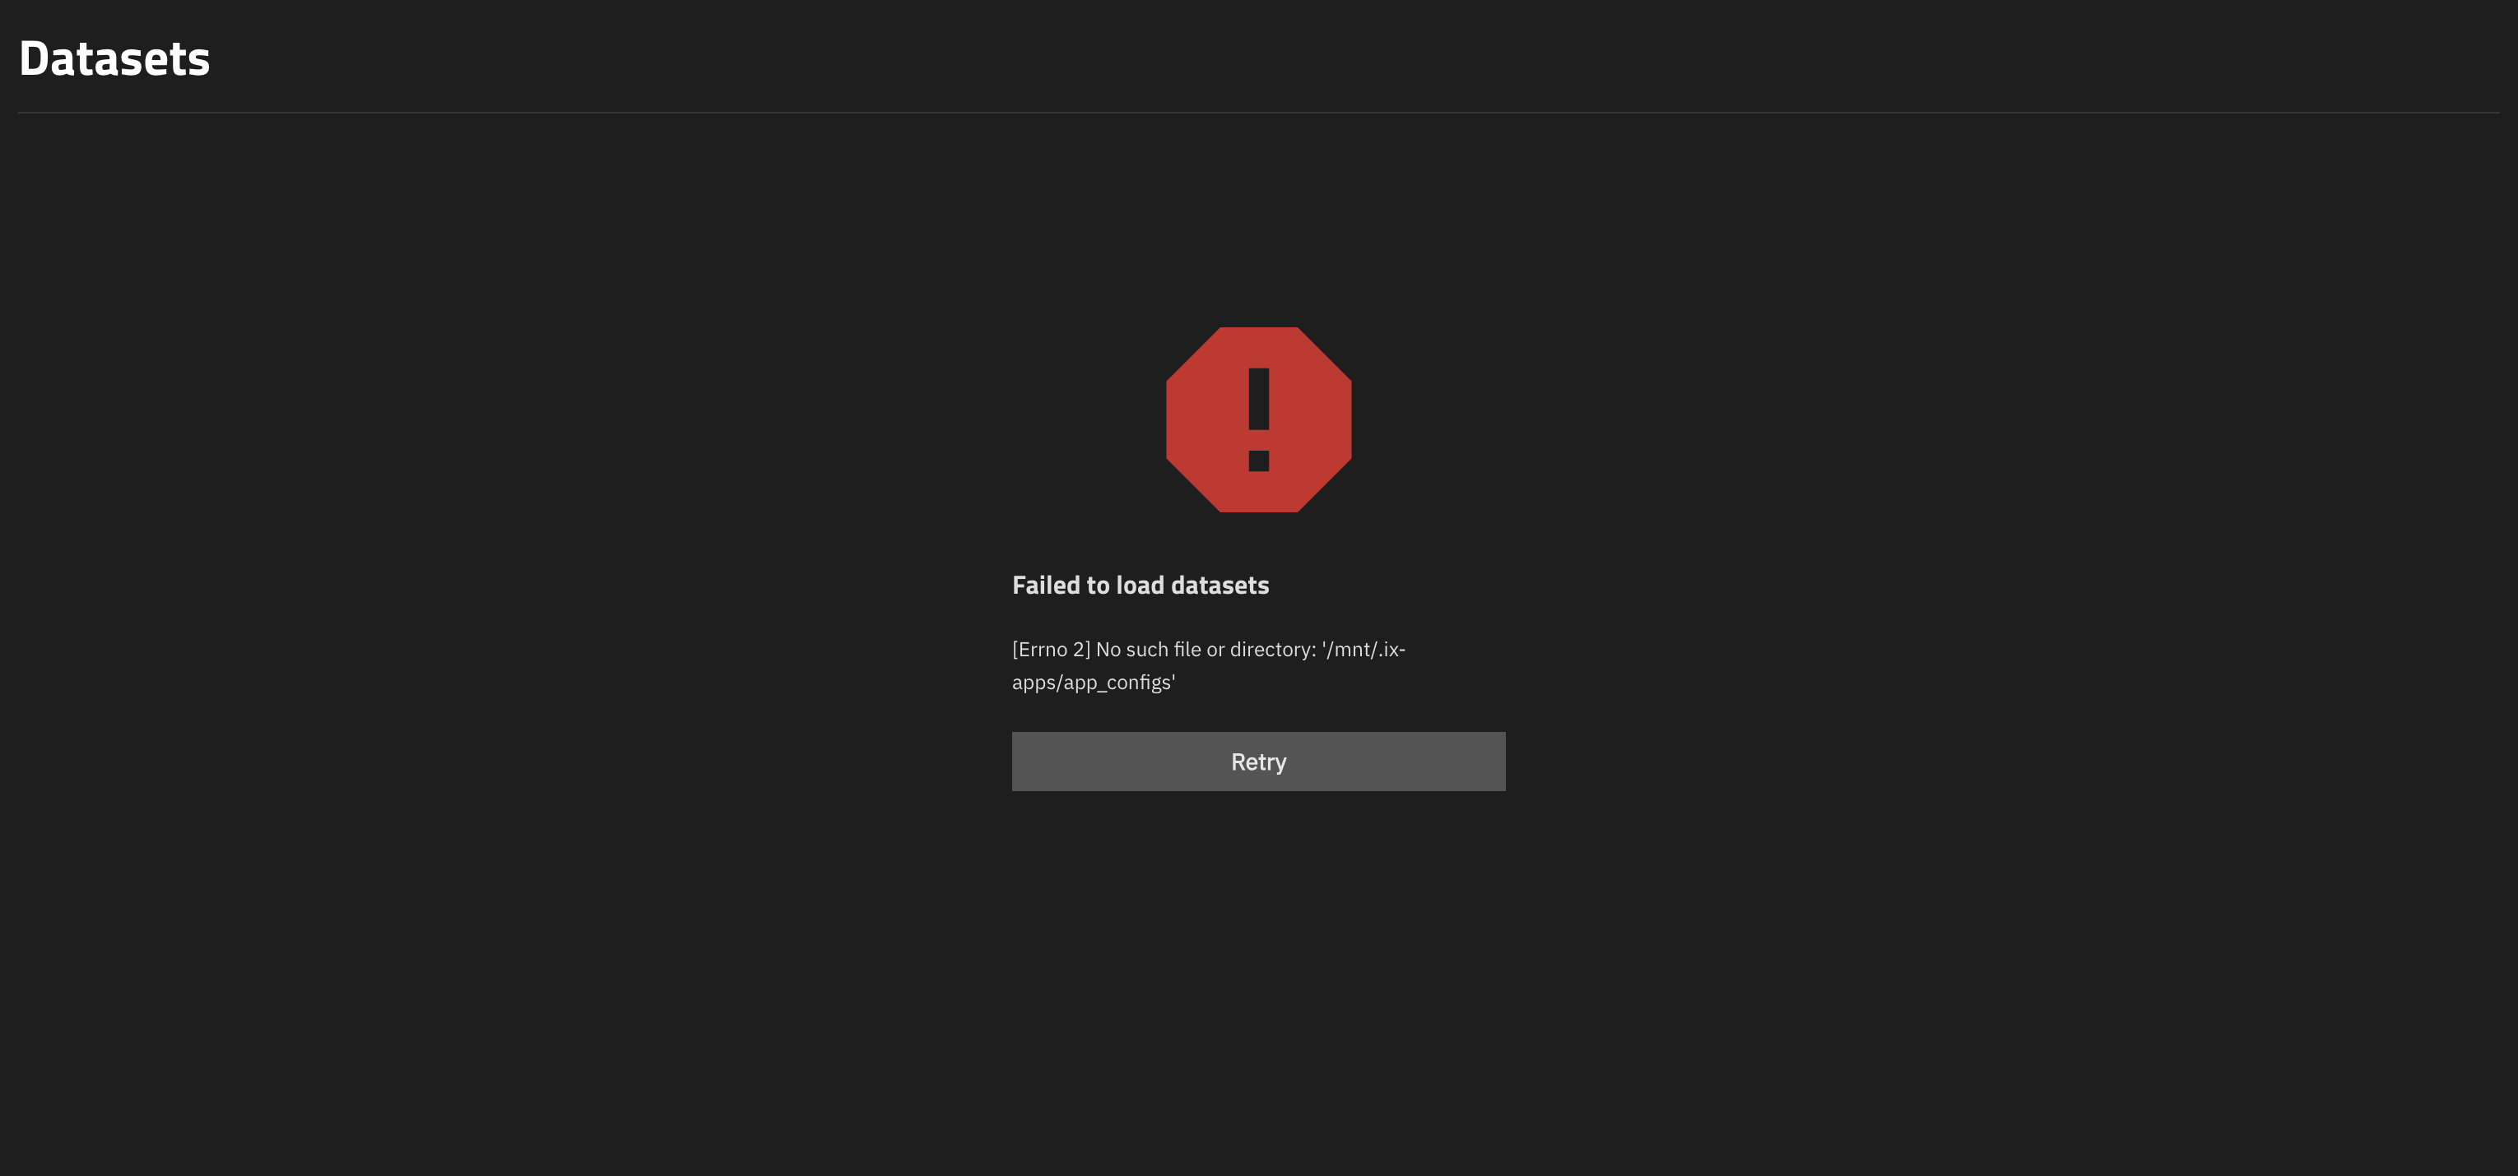The image size is (2518, 1176).
Task: Click the Errno 2 error message text
Action: (x=1208, y=665)
